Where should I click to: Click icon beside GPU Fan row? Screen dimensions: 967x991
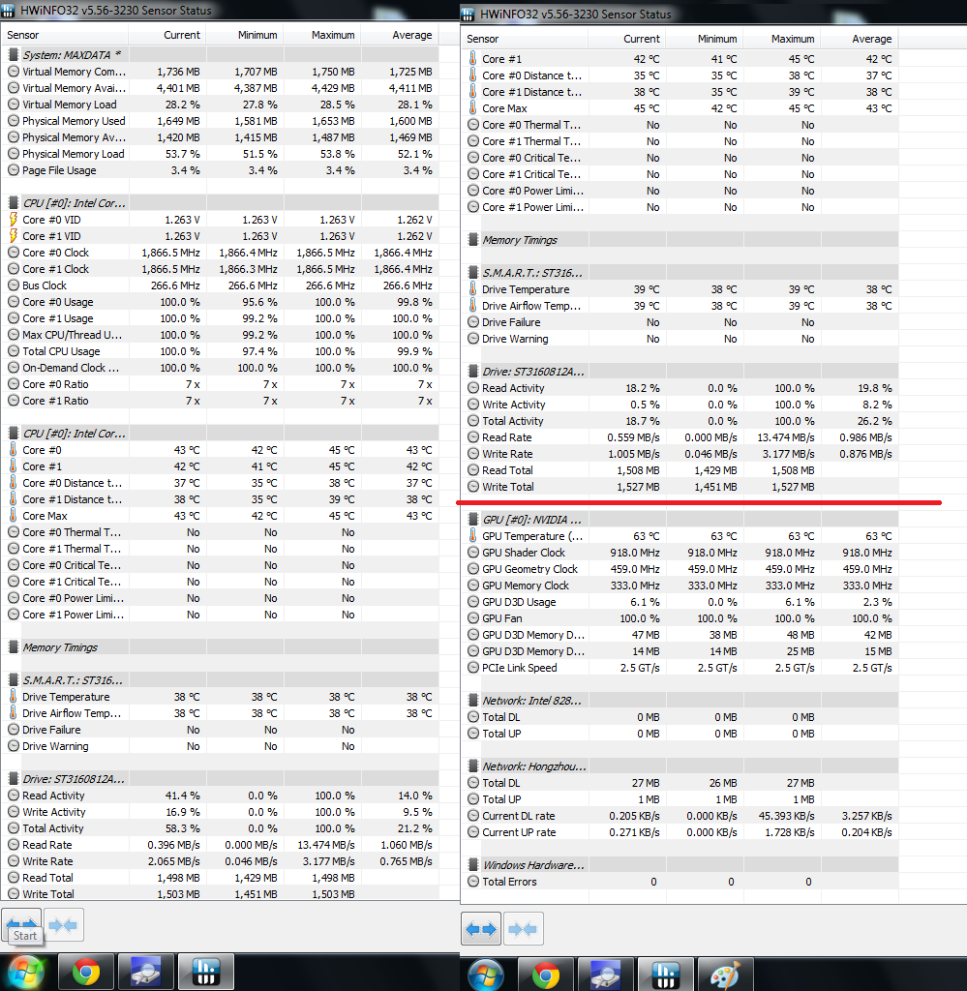[472, 618]
